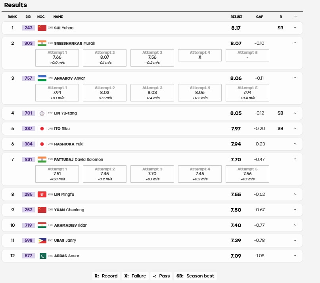Click the China flag beside YUAN Chenlong
Screen dimensions: 320x283
(42, 210)
